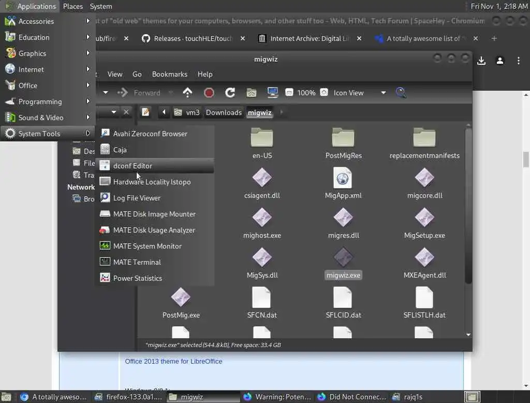Select the migcore.dll file
Image resolution: width=530 pixels, height=403 pixels.
424,183
